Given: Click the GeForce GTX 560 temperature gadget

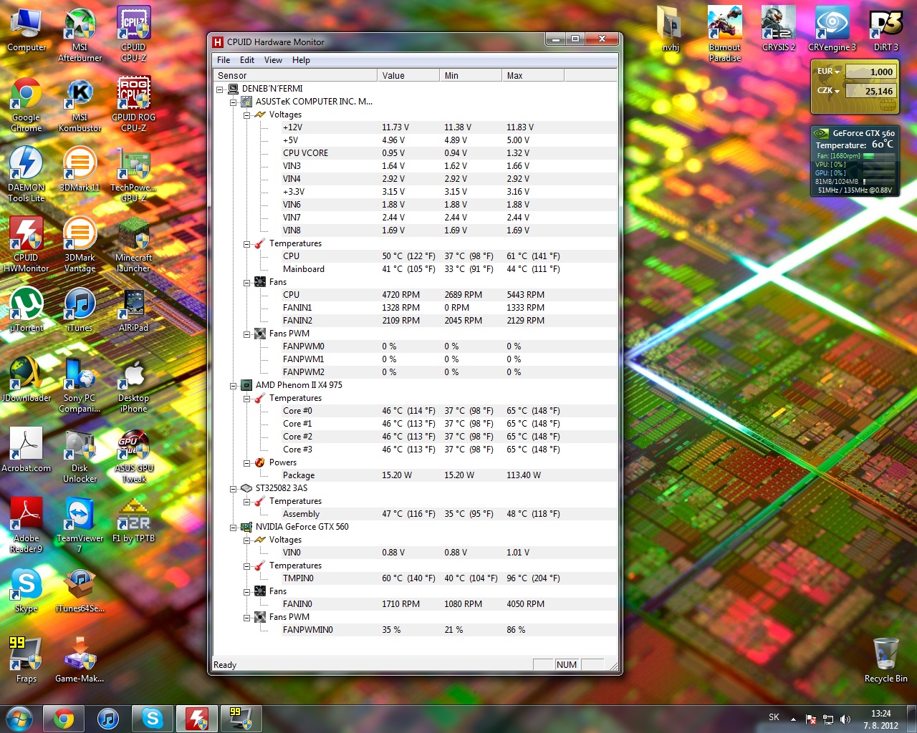Looking at the screenshot, I should coord(855,161).
